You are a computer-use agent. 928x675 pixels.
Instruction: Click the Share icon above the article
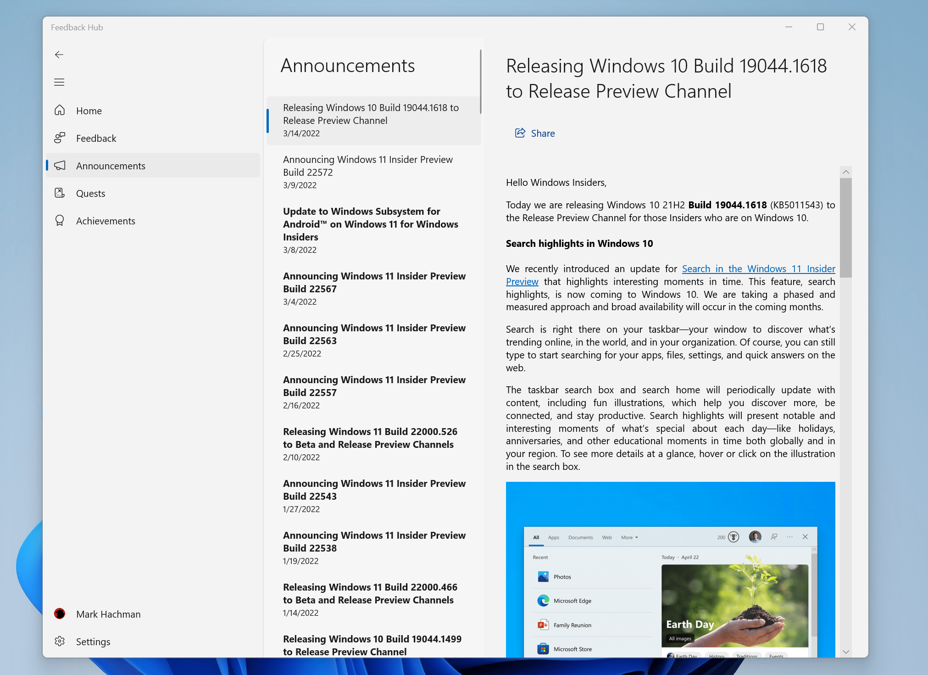[519, 133]
